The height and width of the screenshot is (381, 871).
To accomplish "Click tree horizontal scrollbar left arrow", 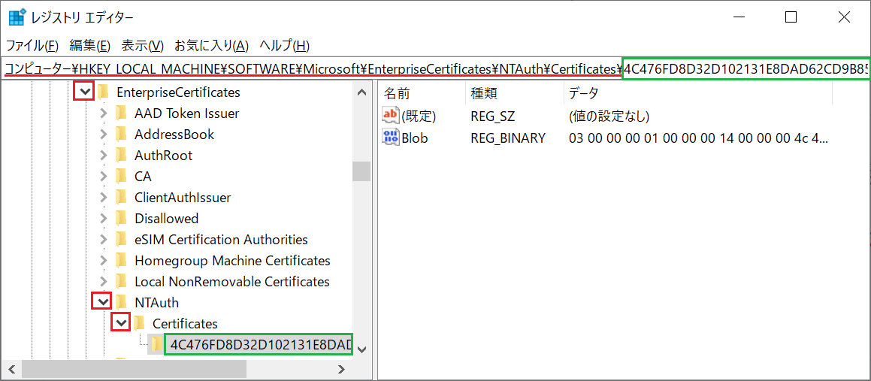I will tap(12, 369).
